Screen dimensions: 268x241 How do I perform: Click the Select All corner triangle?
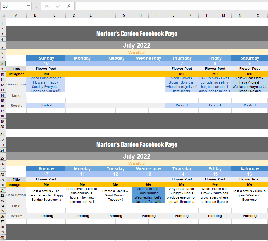(x=3, y=16)
